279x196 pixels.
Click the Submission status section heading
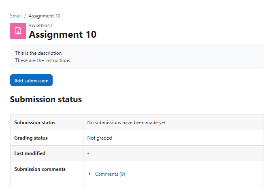(x=46, y=99)
